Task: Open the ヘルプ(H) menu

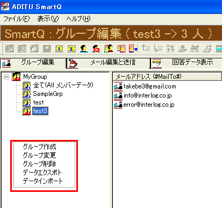Action: pyautogui.click(x=78, y=19)
